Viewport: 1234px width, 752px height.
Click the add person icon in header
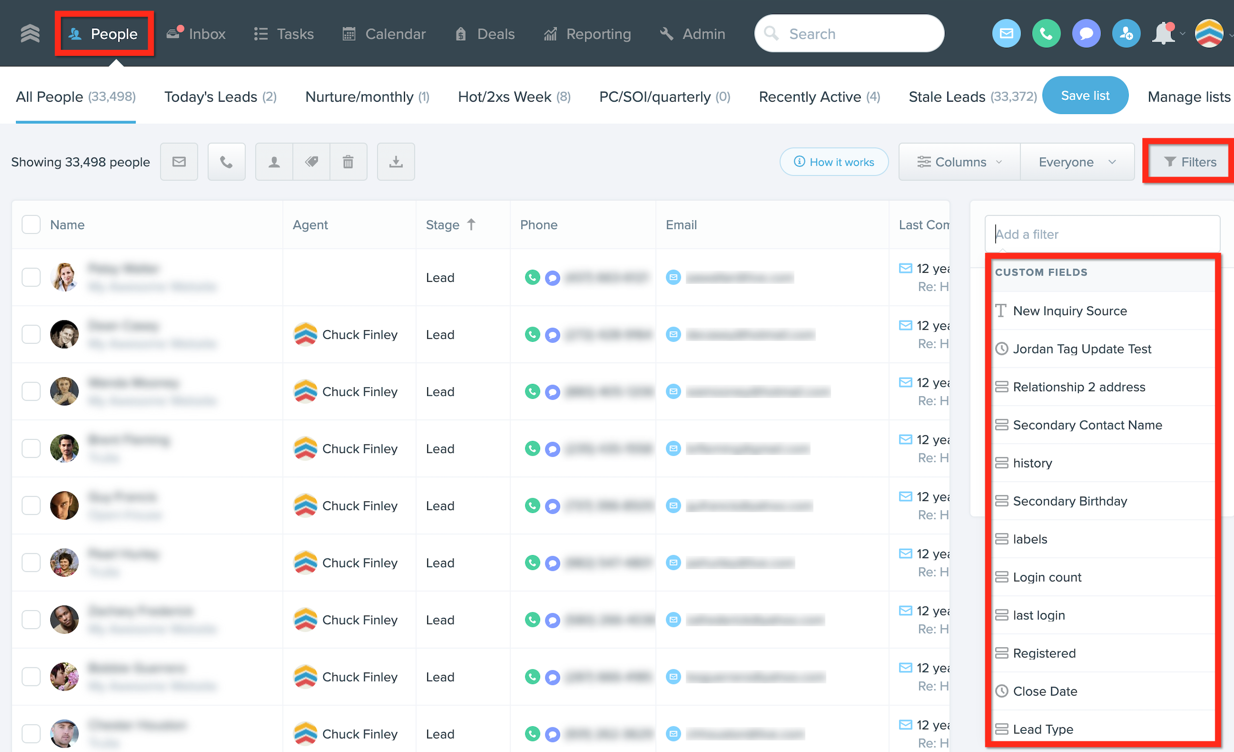click(x=1126, y=34)
